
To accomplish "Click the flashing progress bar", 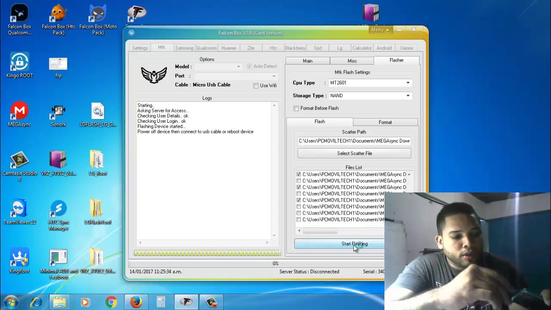I will tap(207, 253).
